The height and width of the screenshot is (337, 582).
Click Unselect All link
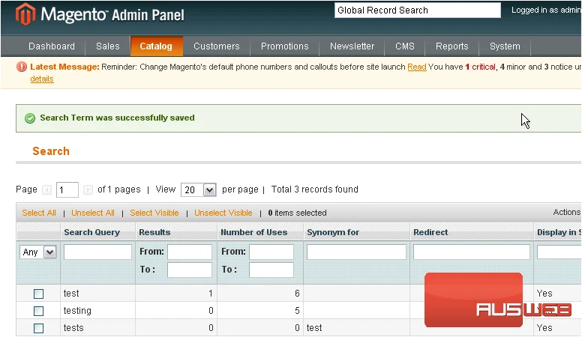93,213
